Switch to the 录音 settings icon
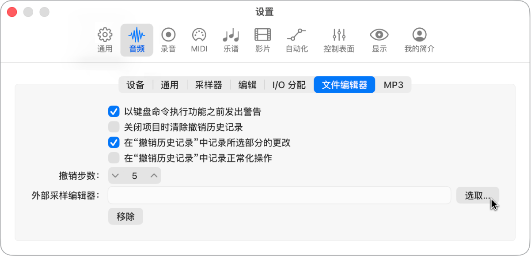531x256 pixels. pyautogui.click(x=168, y=39)
